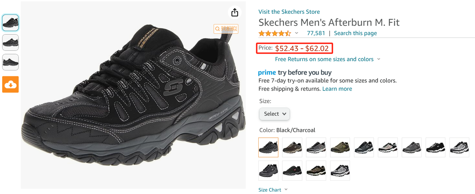Open the Size Select dropdown
This screenshot has width=475, height=194.
(x=275, y=114)
